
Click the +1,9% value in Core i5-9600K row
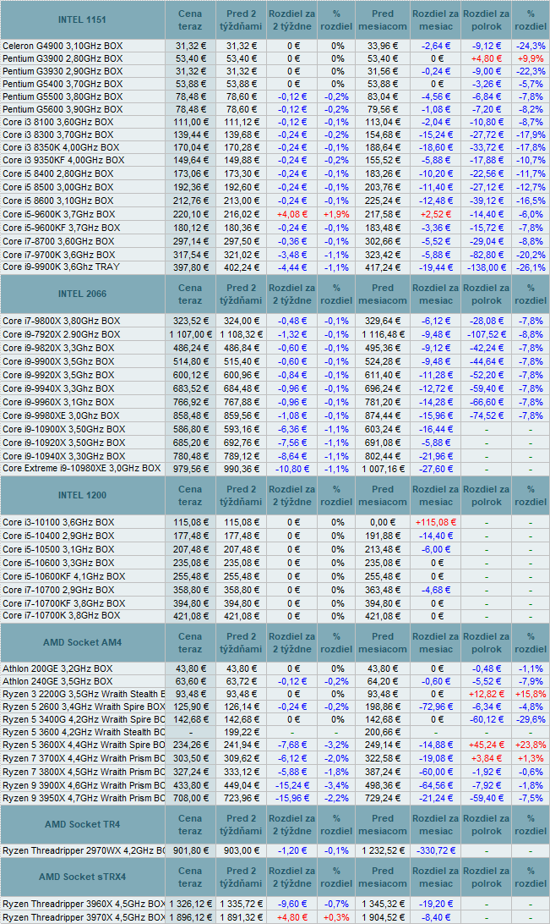tap(336, 215)
